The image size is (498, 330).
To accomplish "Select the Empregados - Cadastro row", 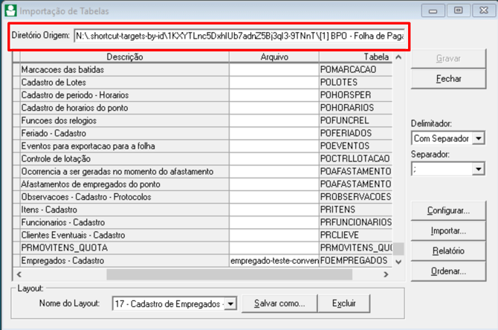I will click(x=124, y=261).
